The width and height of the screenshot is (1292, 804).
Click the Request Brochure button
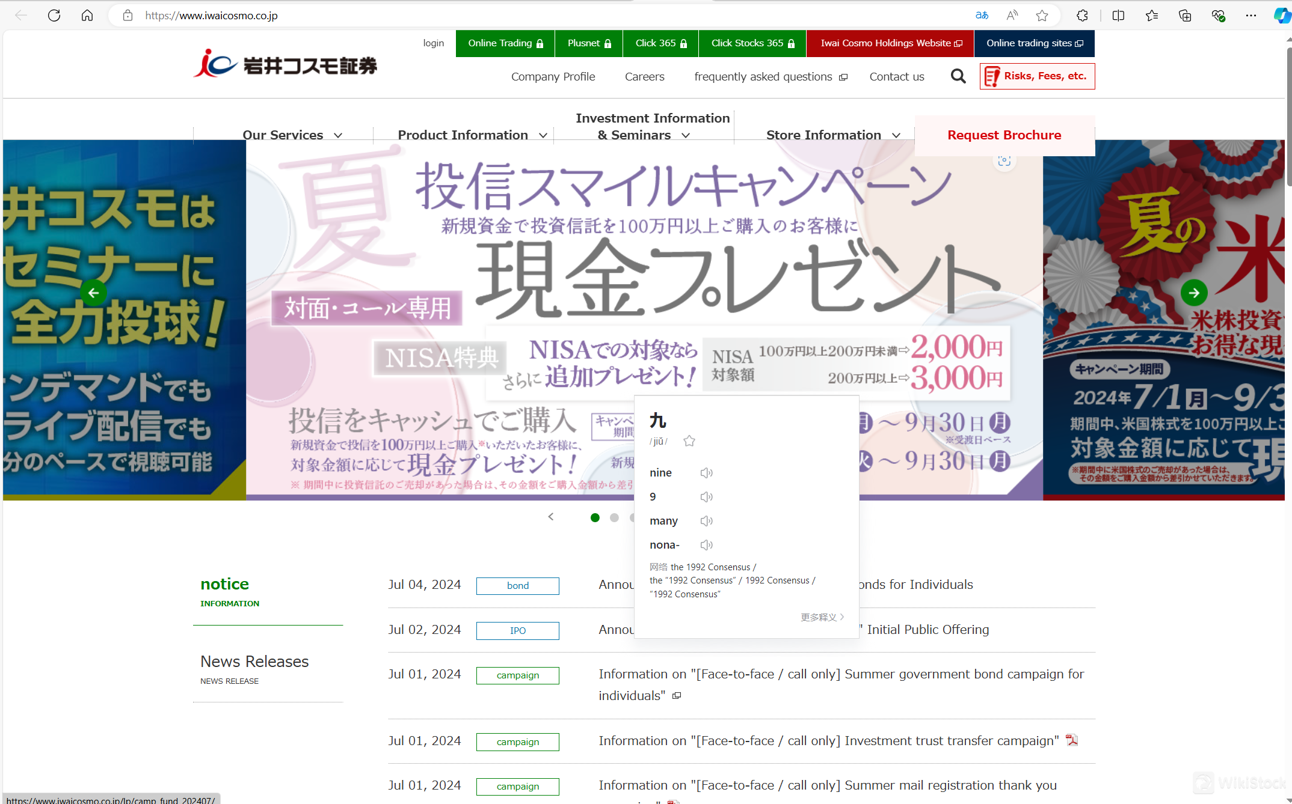pos(1004,135)
